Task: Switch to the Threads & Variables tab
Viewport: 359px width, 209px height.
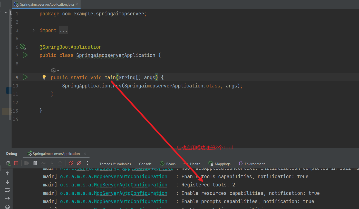Action: point(115,164)
